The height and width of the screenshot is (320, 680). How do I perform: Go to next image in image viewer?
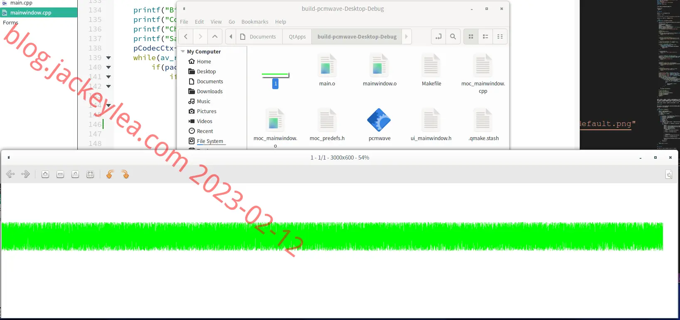pos(25,175)
